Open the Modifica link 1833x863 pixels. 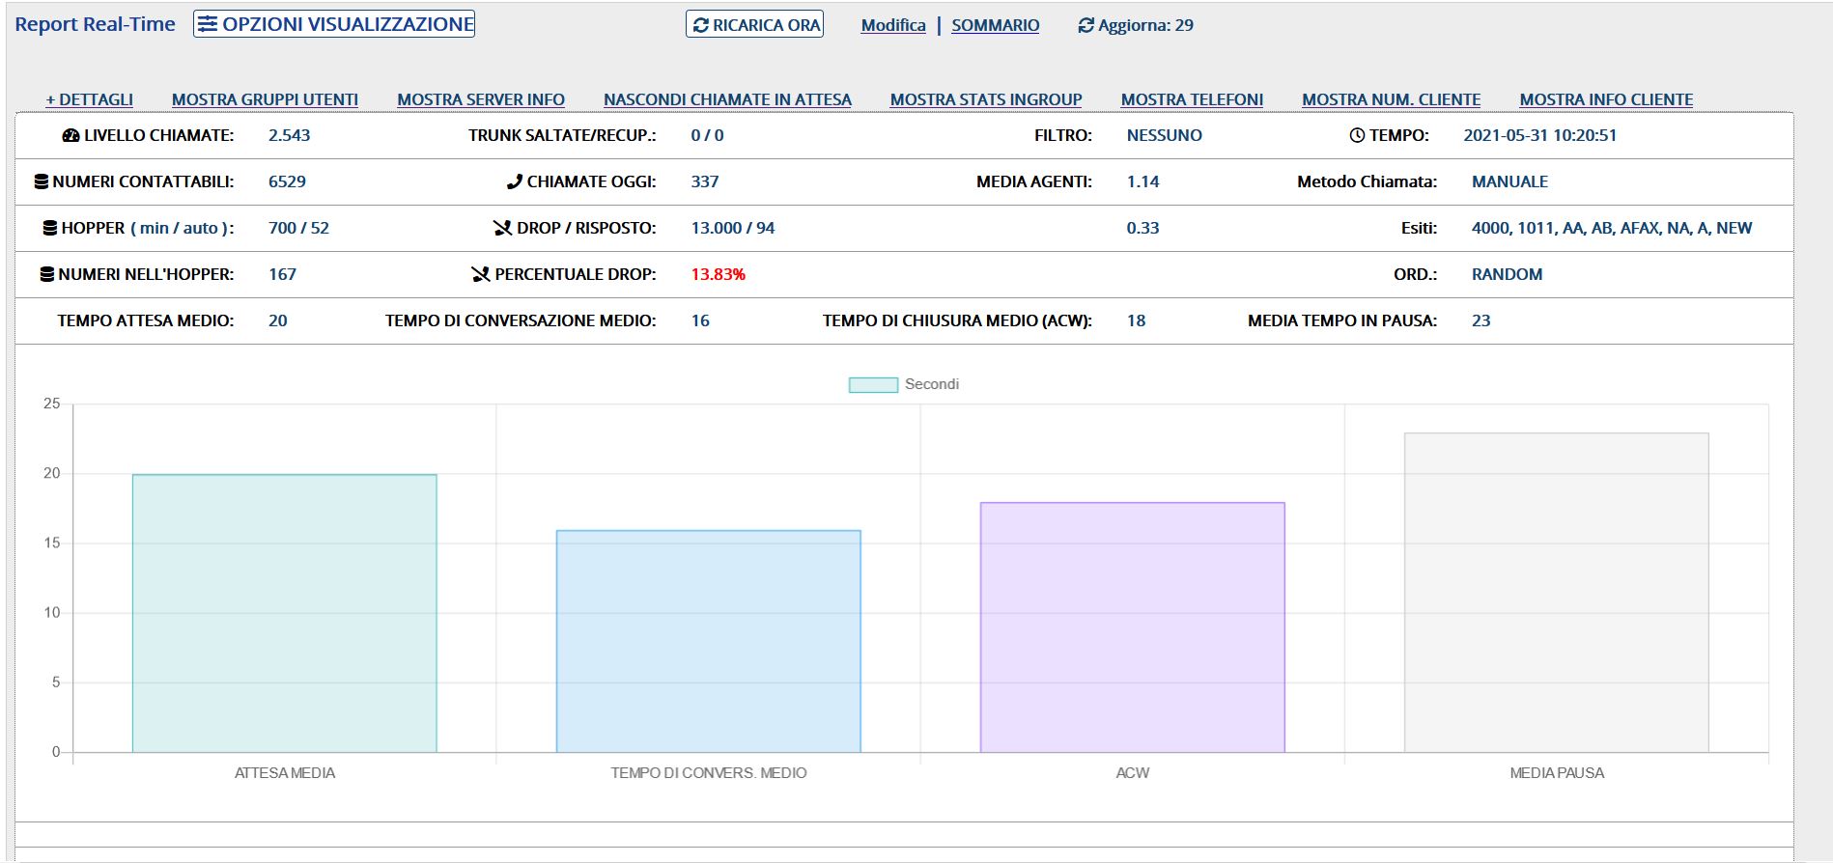click(893, 25)
